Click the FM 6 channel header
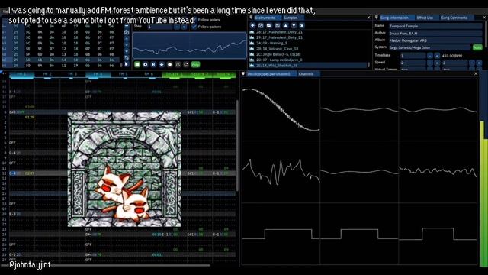This screenshot has width=488, height=275. coord(149,74)
